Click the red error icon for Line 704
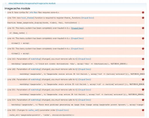The image size is (149, 118). [x=143, y=18]
